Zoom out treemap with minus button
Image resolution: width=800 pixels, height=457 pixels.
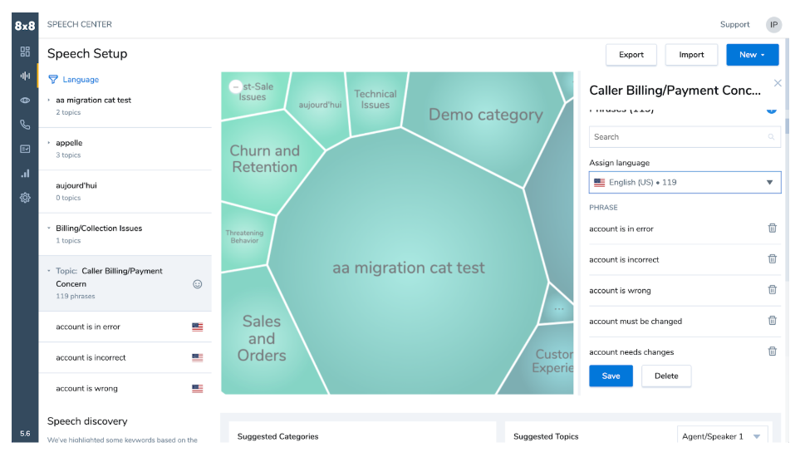pyautogui.click(x=235, y=86)
